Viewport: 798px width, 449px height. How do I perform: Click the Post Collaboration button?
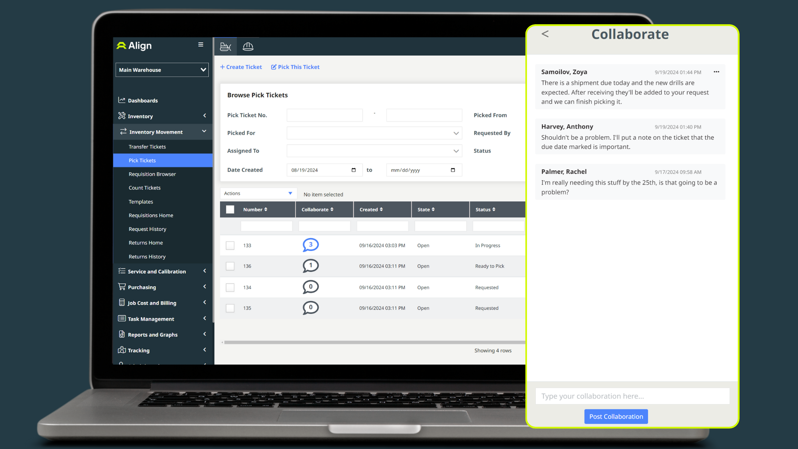[616, 416]
